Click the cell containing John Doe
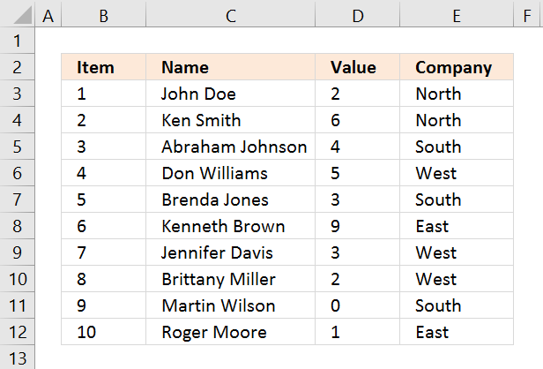The height and width of the screenshot is (369, 543). (231, 94)
